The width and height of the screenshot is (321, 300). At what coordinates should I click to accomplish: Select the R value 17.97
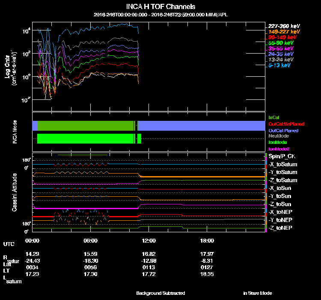[x=207, y=254]
